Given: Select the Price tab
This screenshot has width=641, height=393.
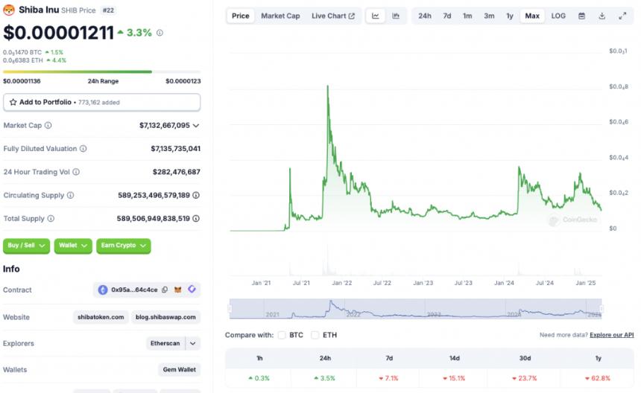Looking at the screenshot, I should [x=240, y=16].
